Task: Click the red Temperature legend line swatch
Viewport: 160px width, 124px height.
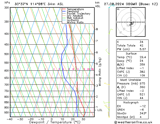Action: point(64,9)
